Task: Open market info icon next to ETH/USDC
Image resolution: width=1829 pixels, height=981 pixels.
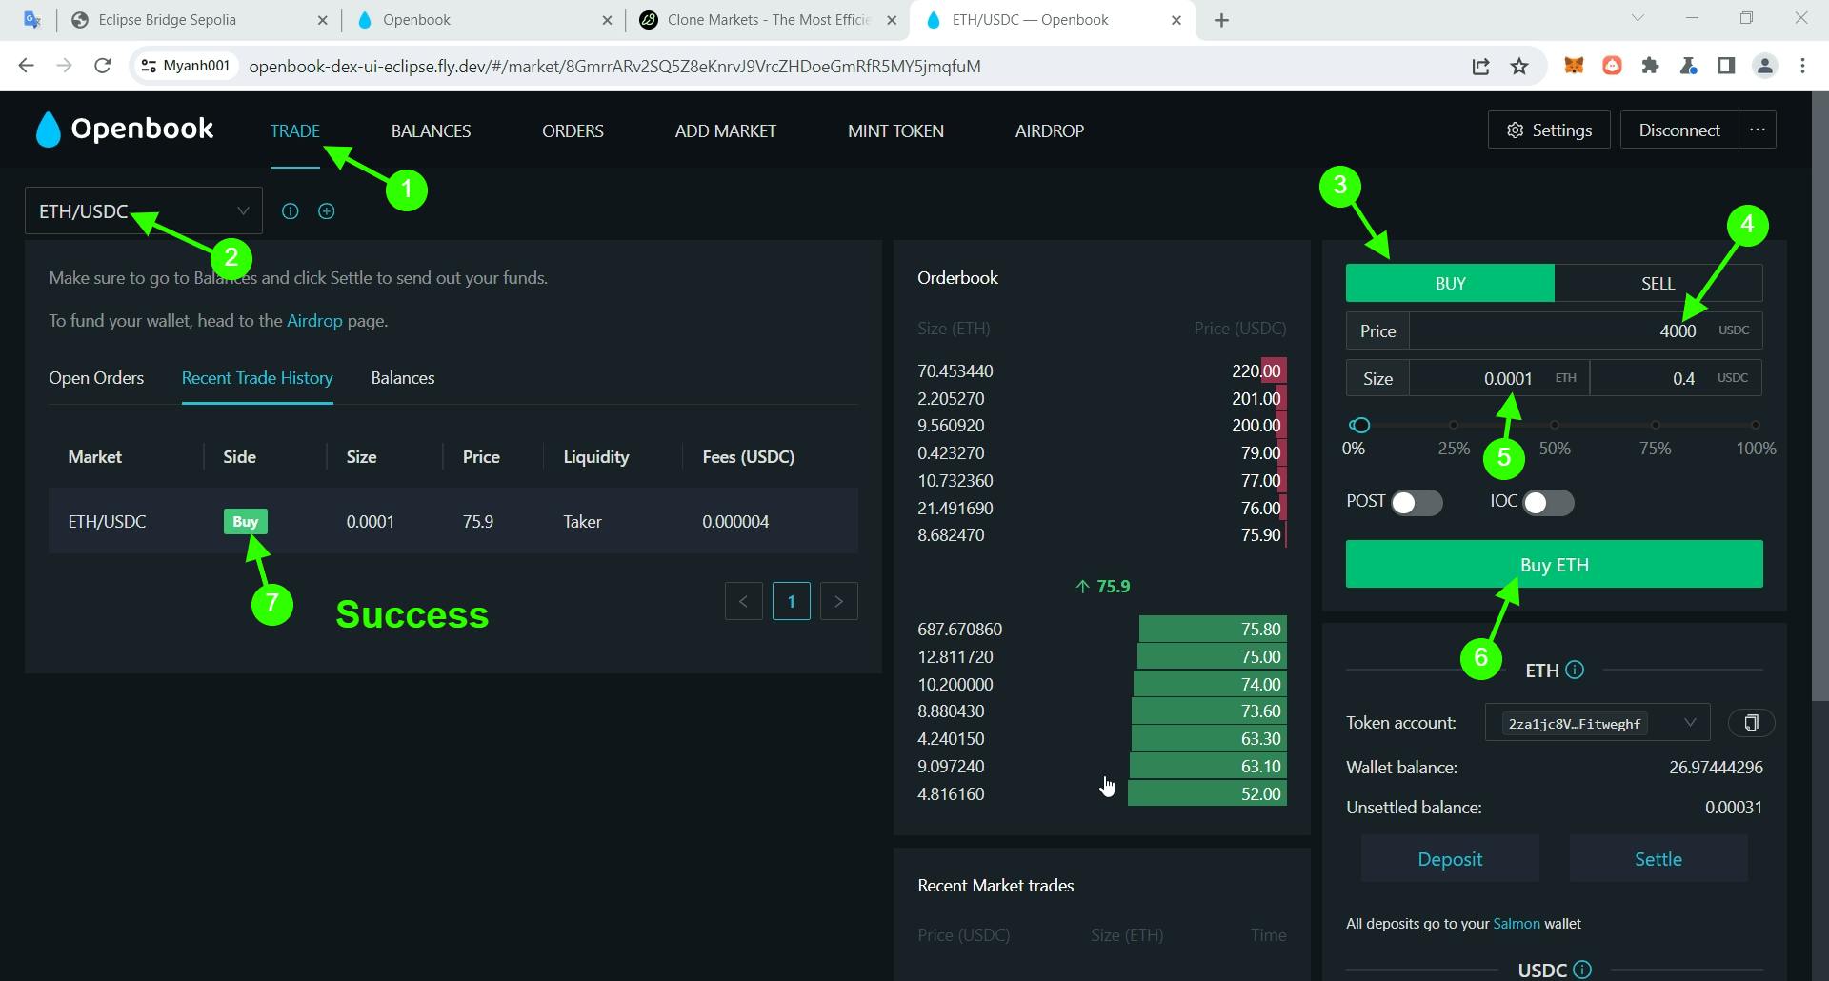Action: (291, 211)
